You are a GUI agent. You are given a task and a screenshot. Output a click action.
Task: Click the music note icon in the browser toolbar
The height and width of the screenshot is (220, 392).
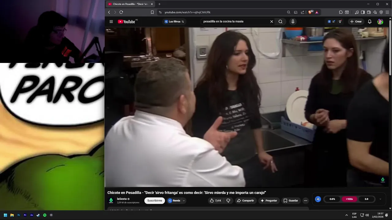click(357, 12)
